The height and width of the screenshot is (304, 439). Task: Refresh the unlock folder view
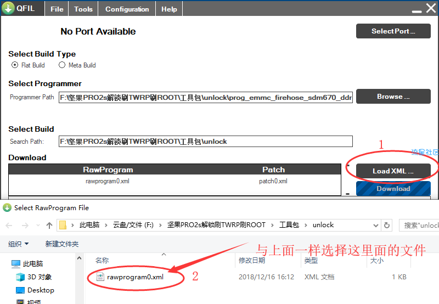(387, 226)
